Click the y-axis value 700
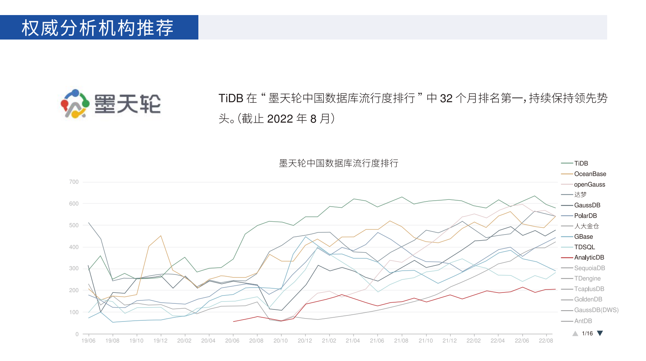 pos(74,182)
